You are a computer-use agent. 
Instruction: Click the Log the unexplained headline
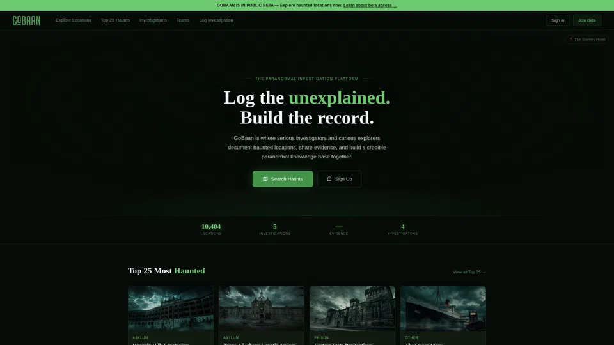tap(307, 97)
